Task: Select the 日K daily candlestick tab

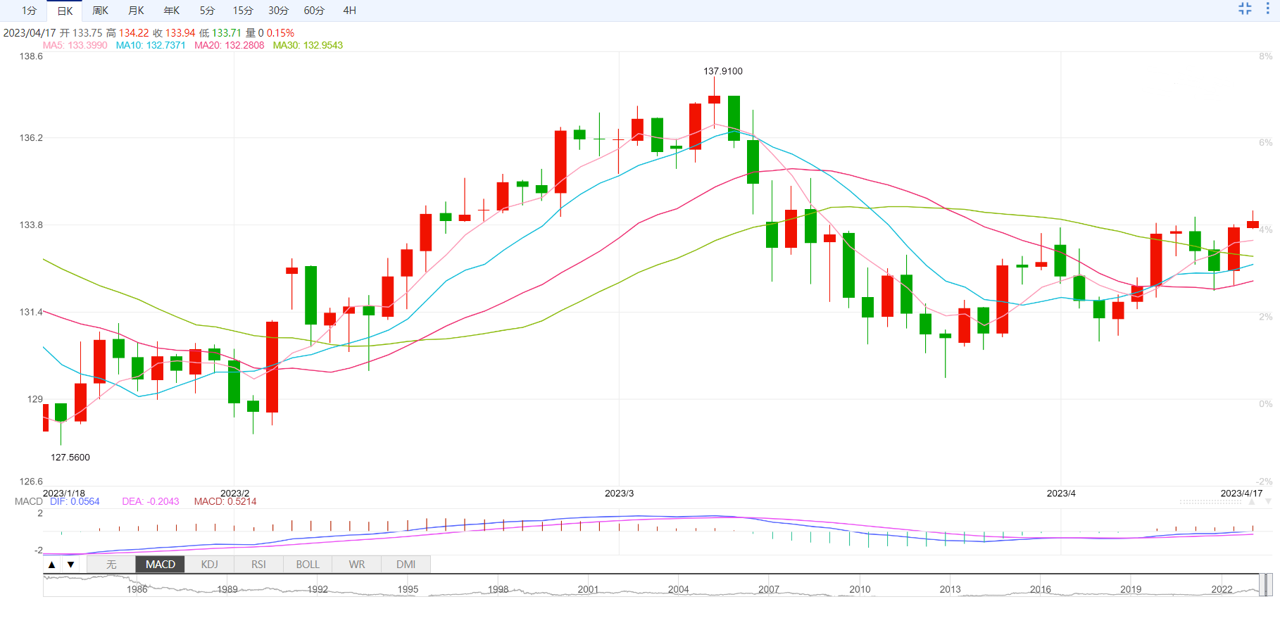Action: 65,11
